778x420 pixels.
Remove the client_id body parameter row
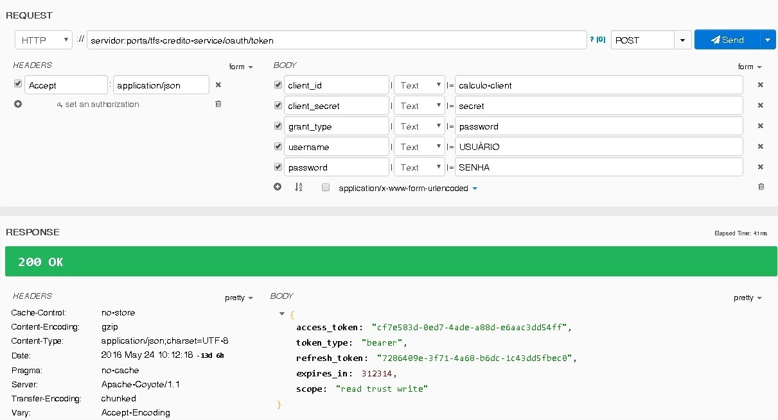(761, 85)
